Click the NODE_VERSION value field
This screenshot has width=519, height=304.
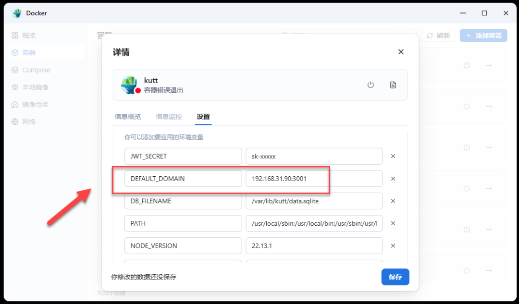[314, 245]
